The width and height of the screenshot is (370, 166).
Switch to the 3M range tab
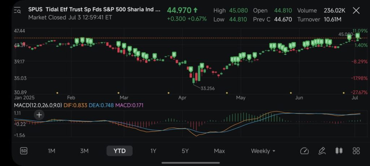[84, 151]
